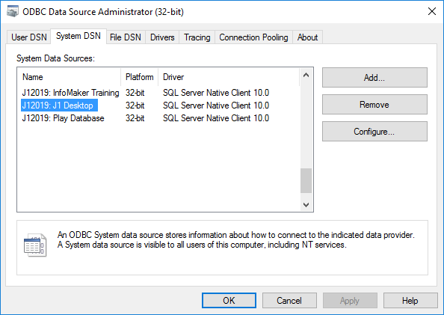
Task: Click the driver cell of J1 Desktop row
Action: (216, 105)
